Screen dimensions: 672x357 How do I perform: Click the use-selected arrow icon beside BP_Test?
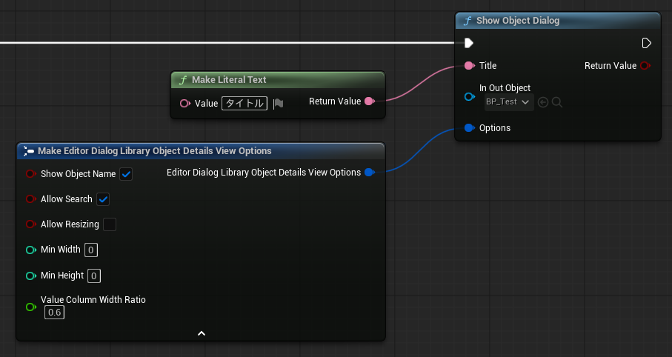[x=543, y=101]
